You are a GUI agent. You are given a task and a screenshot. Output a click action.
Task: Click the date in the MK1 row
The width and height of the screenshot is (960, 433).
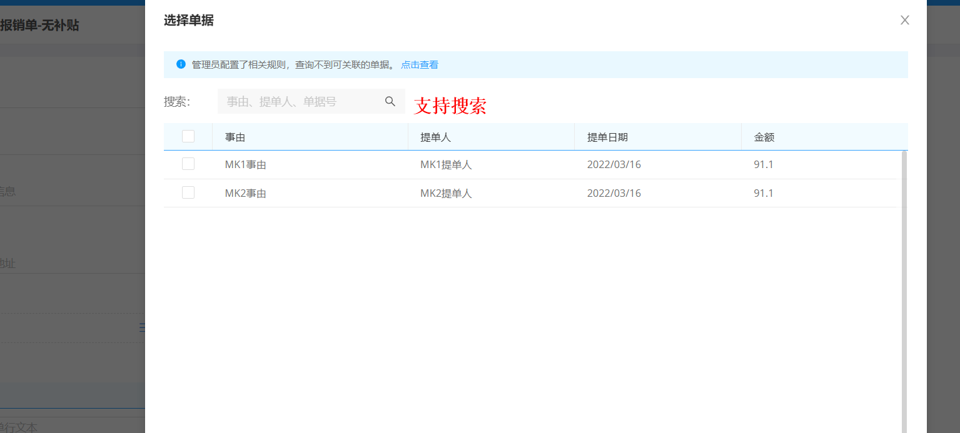[x=614, y=165]
